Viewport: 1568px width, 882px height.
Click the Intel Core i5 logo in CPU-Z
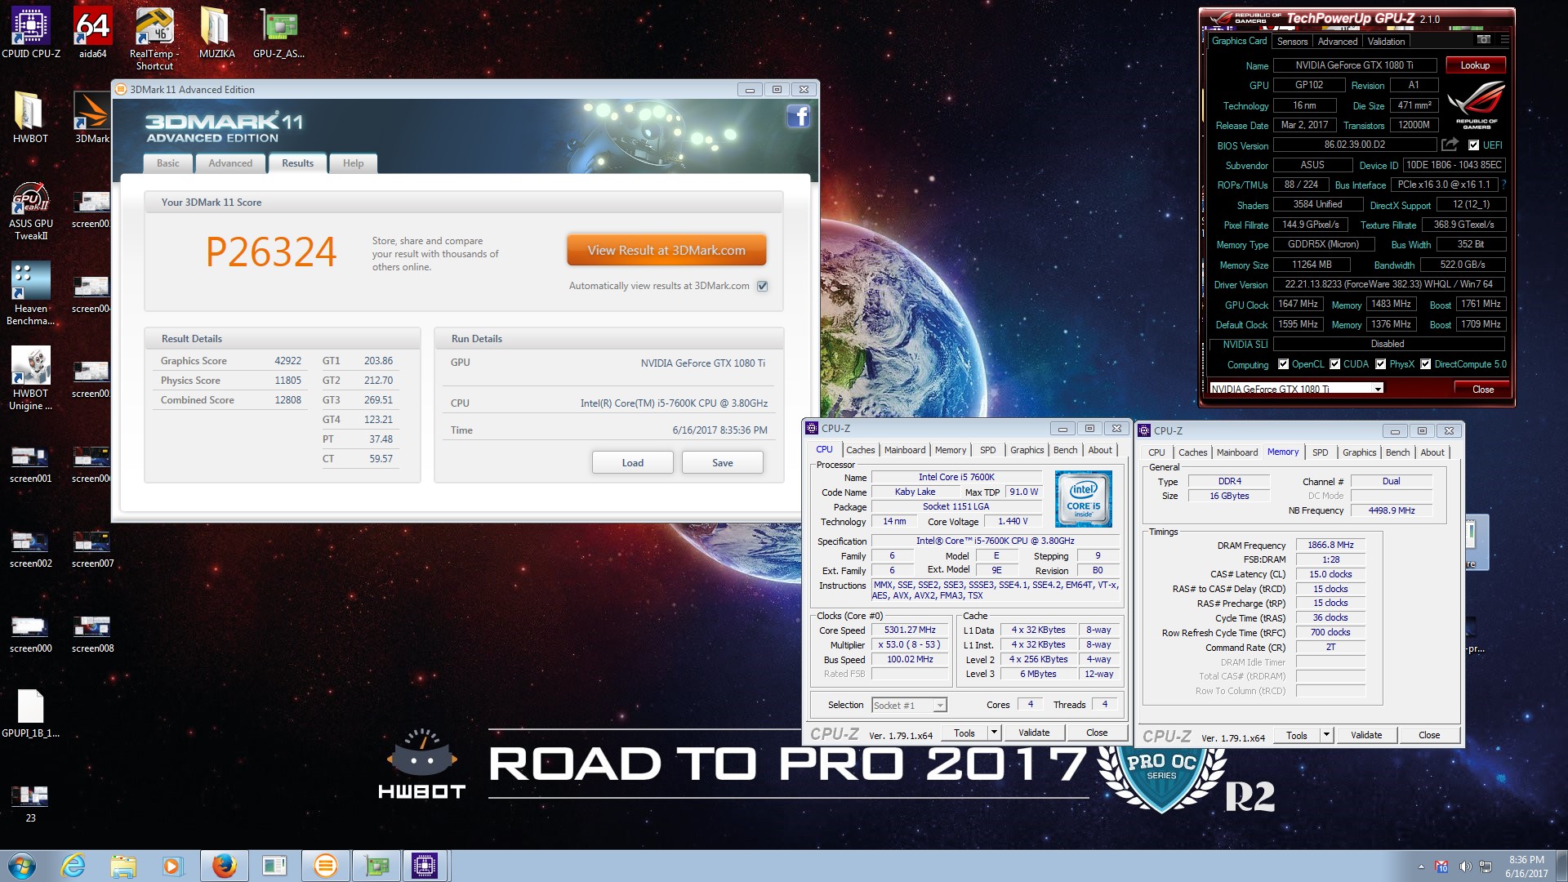coord(1083,498)
